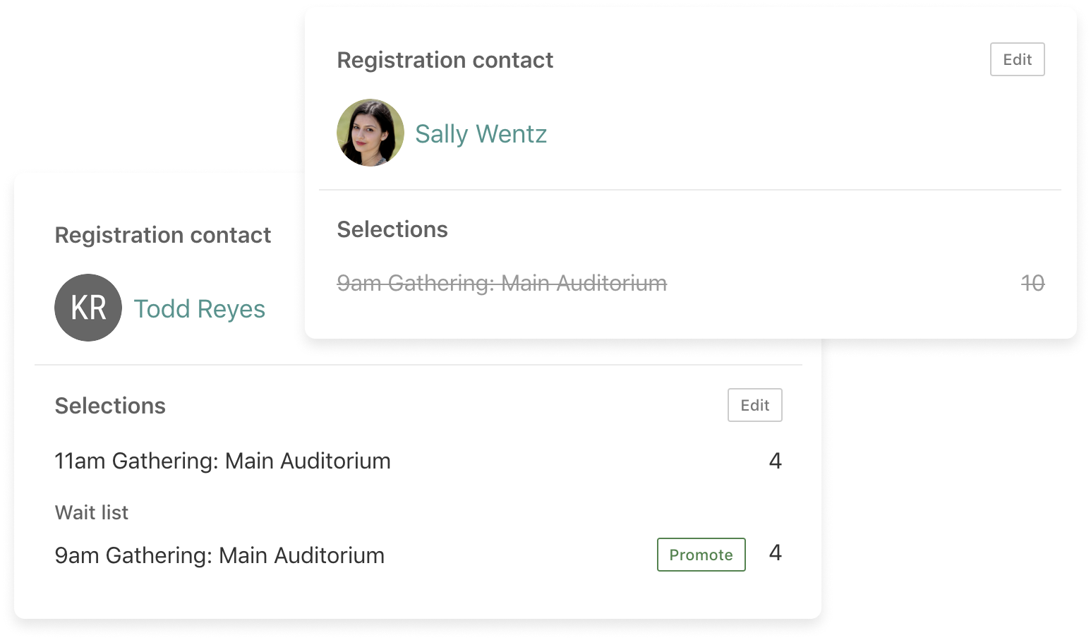Viewport: 1091px width, 640px height.
Task: Click Selections heading in Sally Wentz's card
Action: point(392,229)
